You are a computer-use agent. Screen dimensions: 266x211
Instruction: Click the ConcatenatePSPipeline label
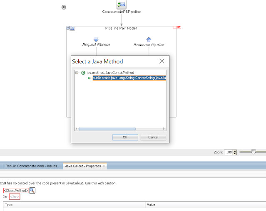point(122,12)
